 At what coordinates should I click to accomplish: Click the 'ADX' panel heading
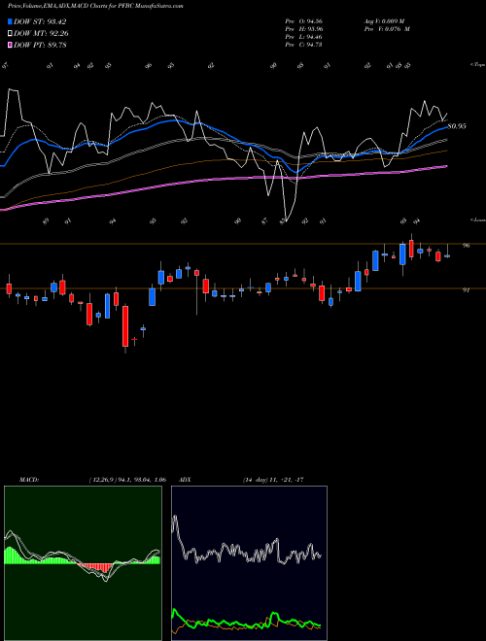(x=186, y=480)
